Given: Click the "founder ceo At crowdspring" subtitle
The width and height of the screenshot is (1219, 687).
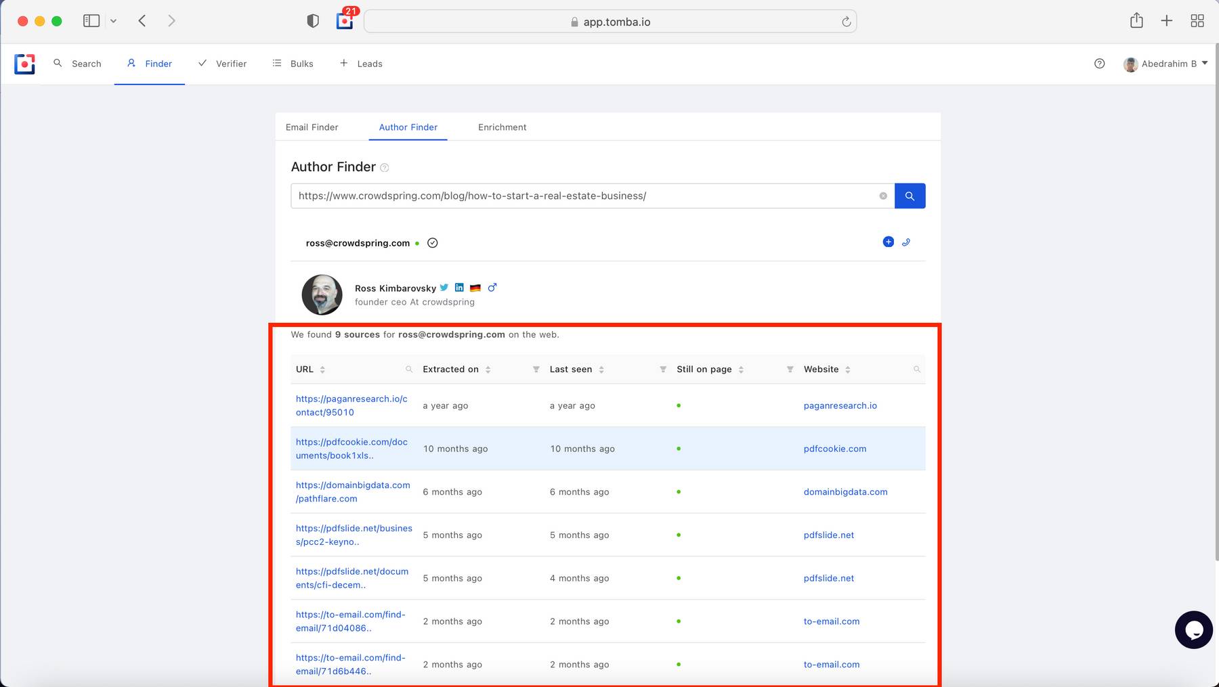Looking at the screenshot, I should (414, 303).
